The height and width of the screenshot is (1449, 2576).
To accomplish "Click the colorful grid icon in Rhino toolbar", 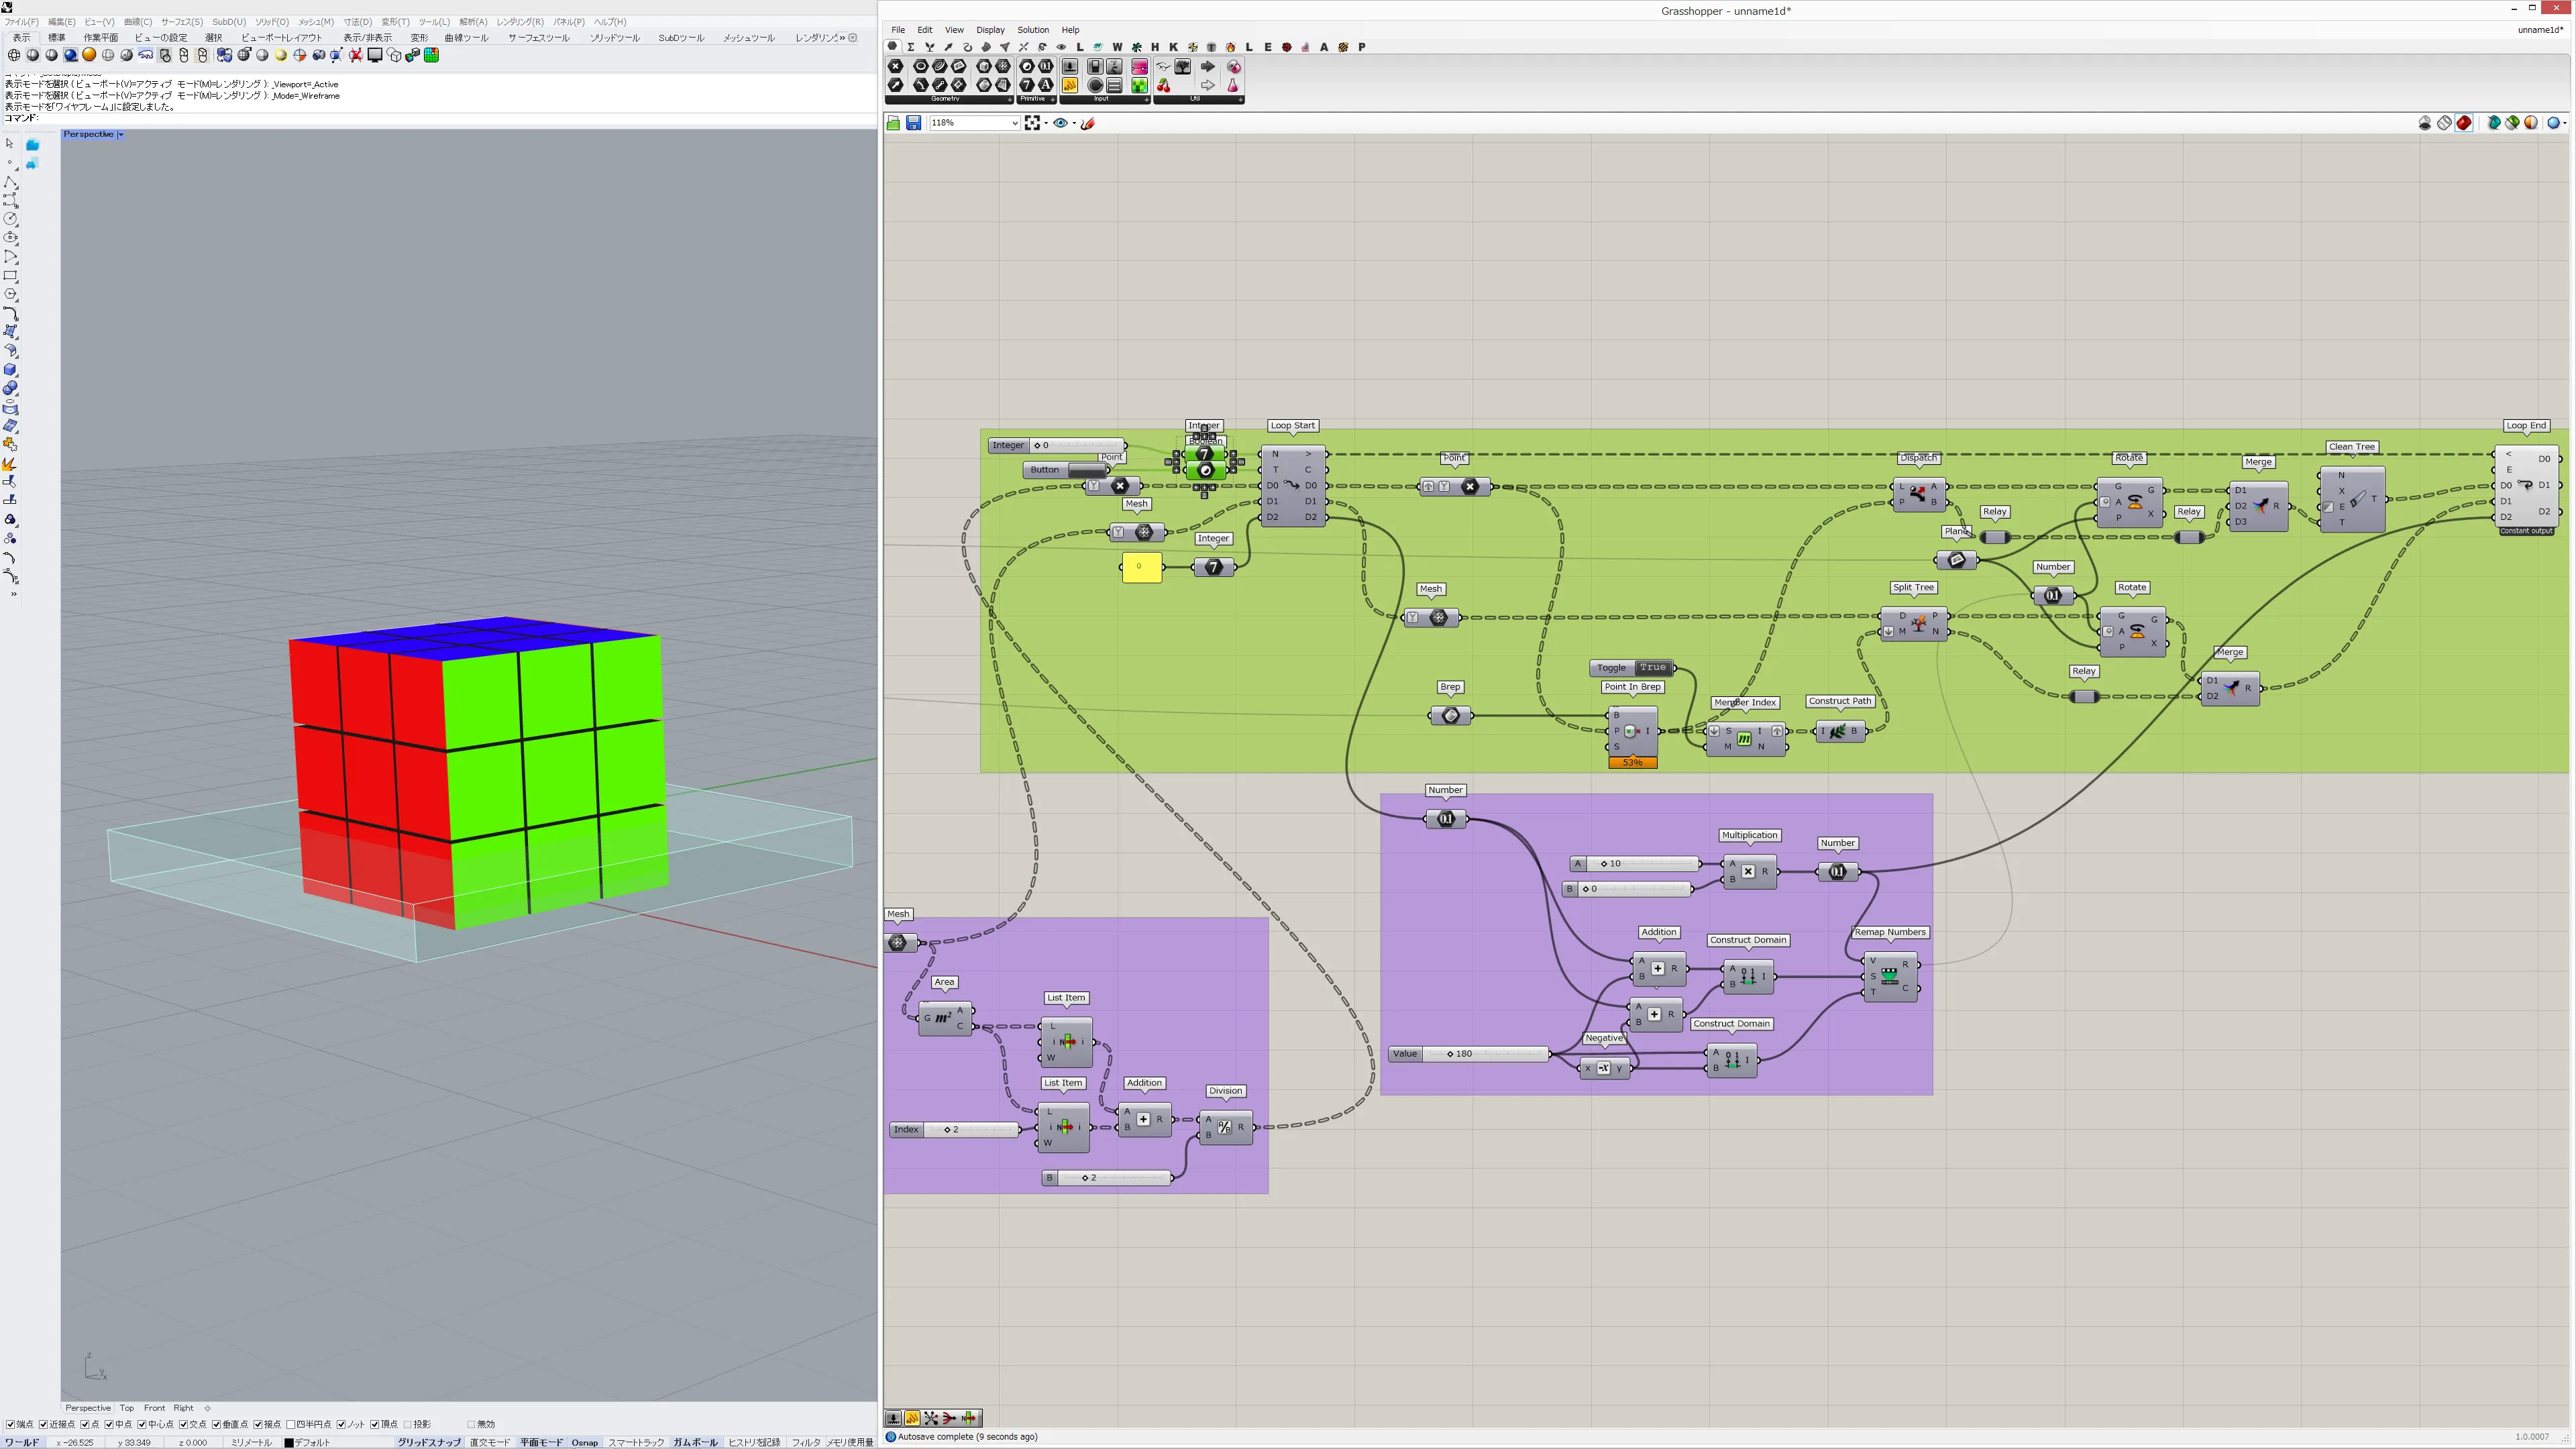I will point(432,55).
